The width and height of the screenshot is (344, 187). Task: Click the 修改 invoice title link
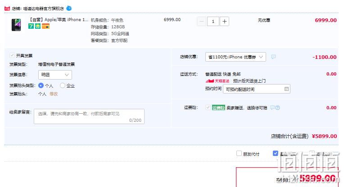coord(54,94)
